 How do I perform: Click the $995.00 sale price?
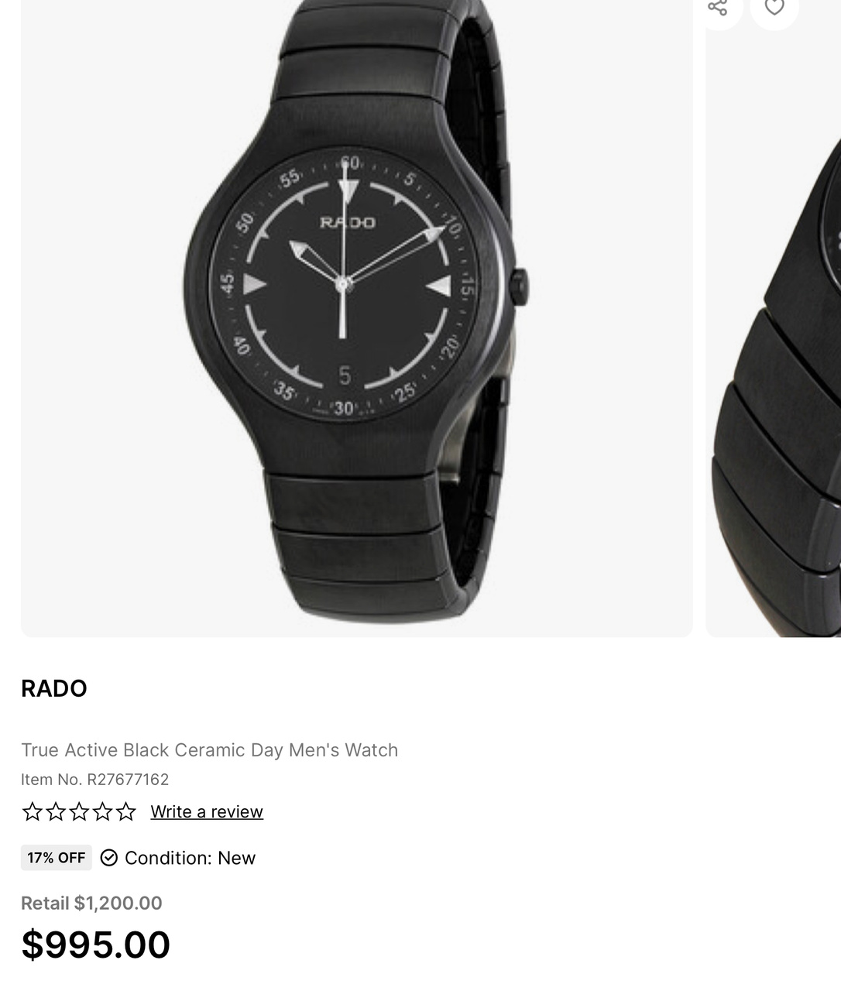pyautogui.click(x=96, y=945)
